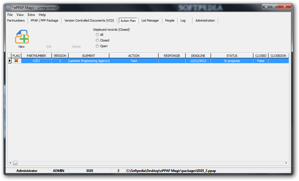This screenshot has width=299, height=181.
Task: Click the In progress status cell
Action: (x=232, y=61)
